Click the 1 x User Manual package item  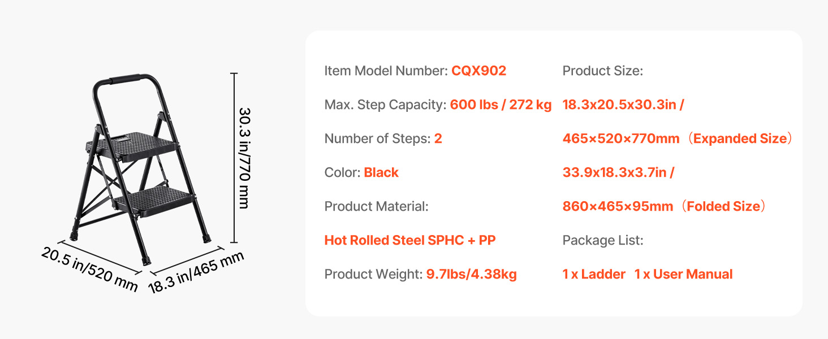point(683,275)
